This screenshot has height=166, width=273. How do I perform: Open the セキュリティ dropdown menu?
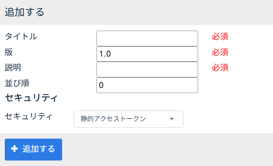pyautogui.click(x=128, y=119)
